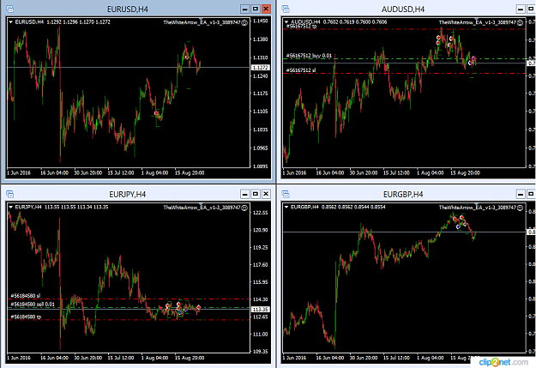Click the EURGBP,H4 window chart icon
Image resolution: width=536 pixels, height=368 pixels.
click(286, 194)
